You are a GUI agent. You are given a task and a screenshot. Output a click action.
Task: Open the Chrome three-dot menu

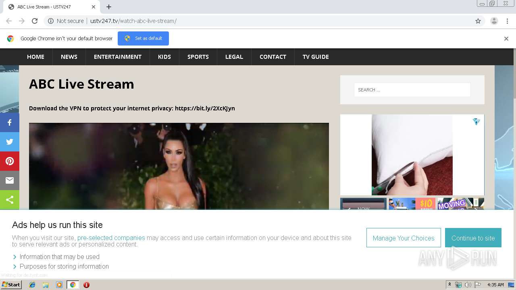(x=507, y=21)
